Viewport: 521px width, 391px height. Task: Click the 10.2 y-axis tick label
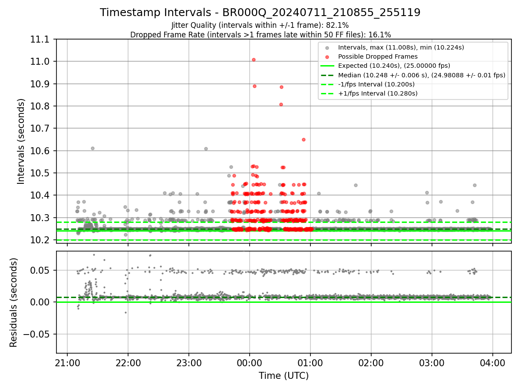[40, 240]
